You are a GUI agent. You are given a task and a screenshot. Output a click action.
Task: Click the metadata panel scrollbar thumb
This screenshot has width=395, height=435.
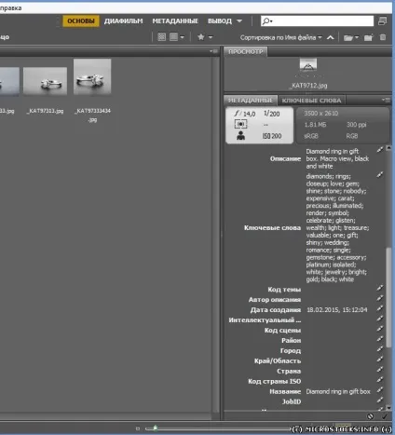[x=388, y=297]
